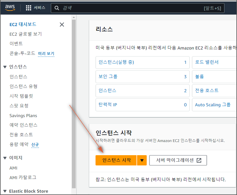
Task: Open the services grid icon
Action: click(28, 8)
